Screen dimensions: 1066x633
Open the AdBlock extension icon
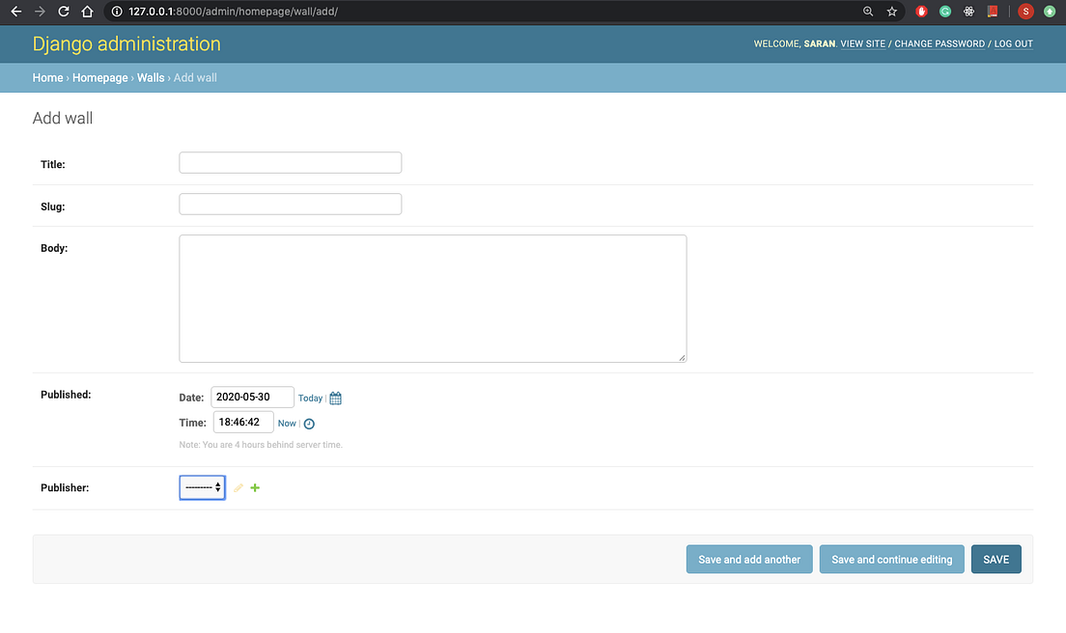point(921,11)
